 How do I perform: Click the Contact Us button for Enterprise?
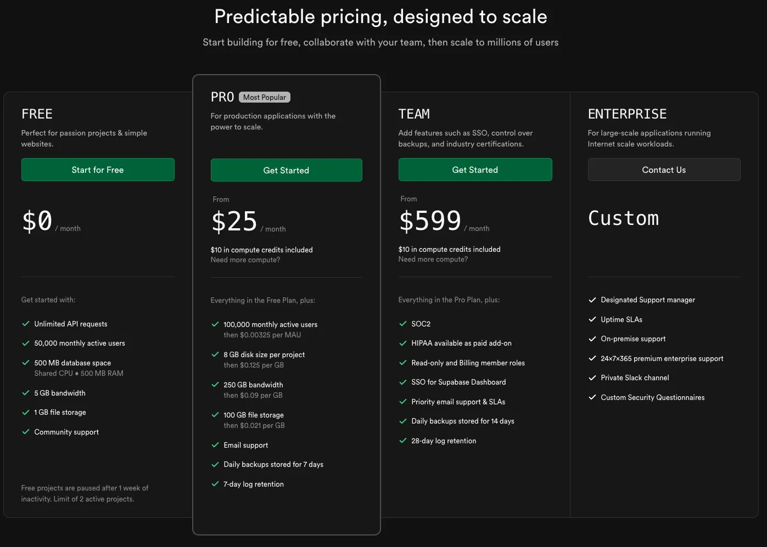pyautogui.click(x=664, y=170)
